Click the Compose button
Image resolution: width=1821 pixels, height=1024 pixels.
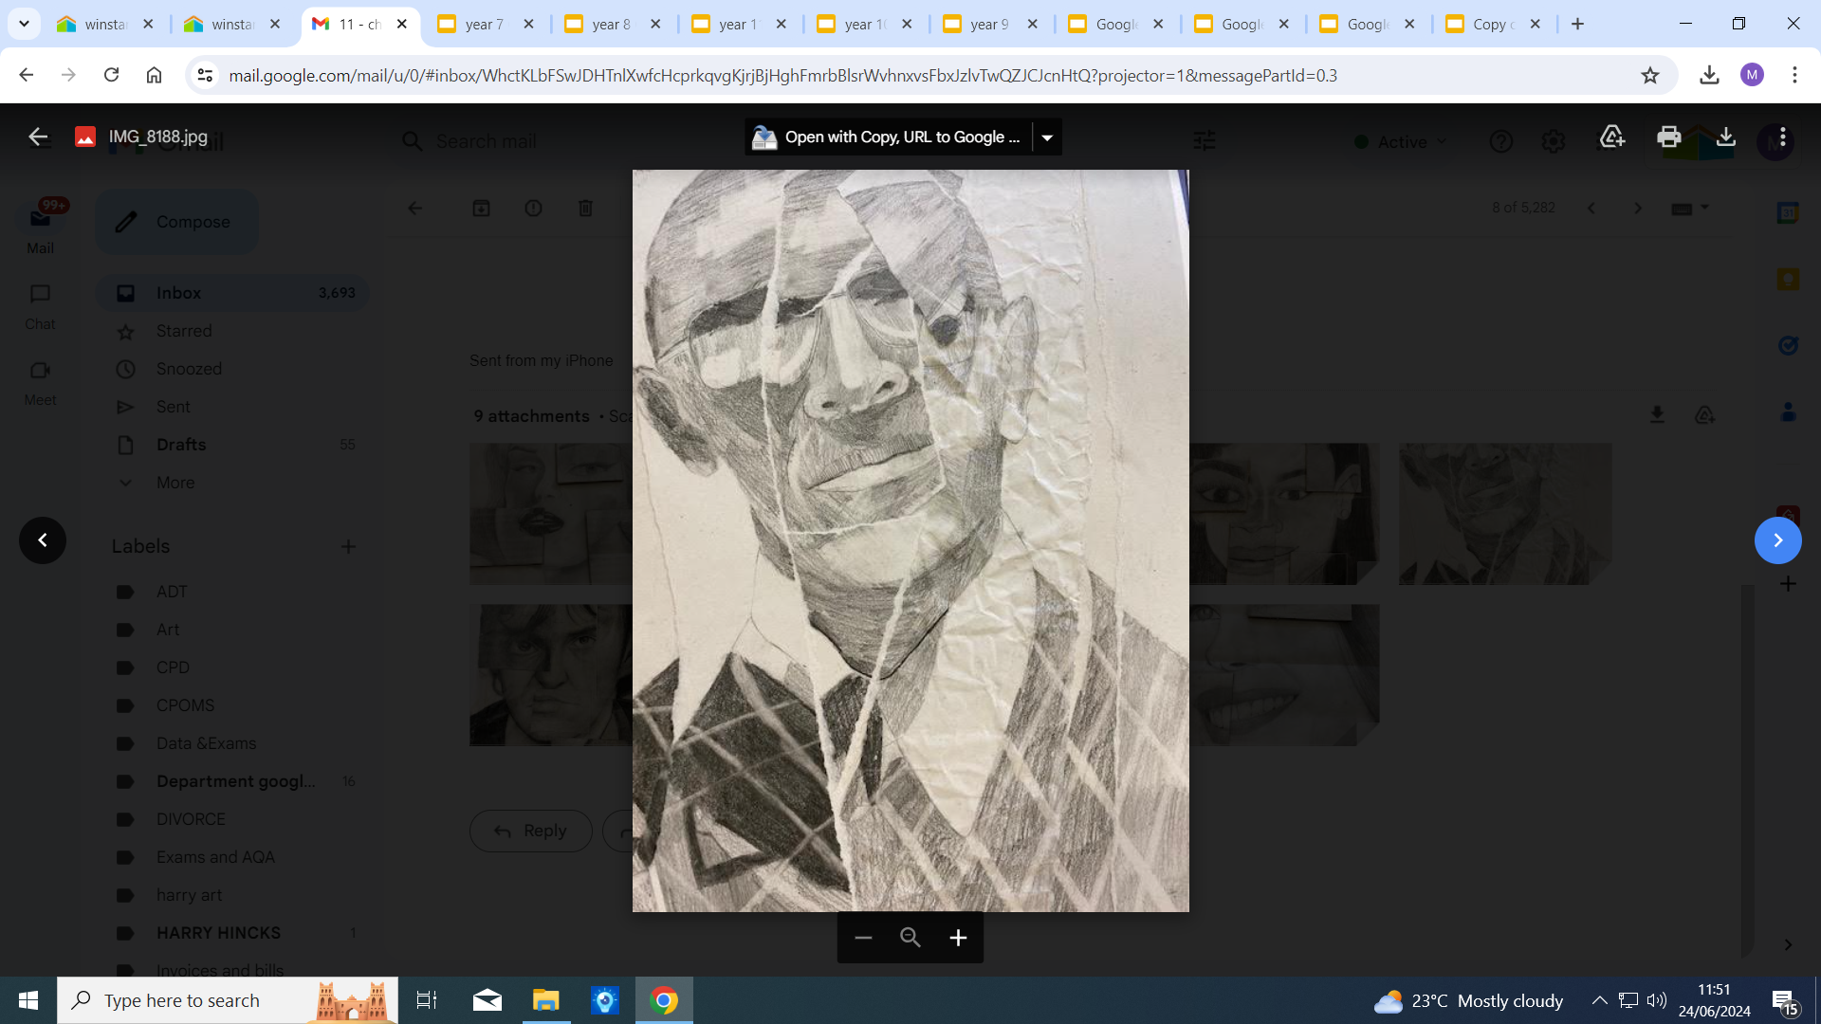(x=176, y=222)
